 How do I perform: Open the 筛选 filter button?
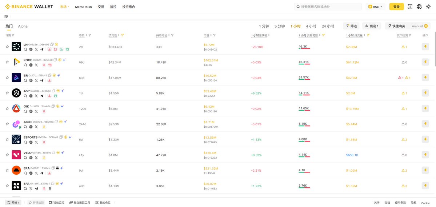[351, 26]
